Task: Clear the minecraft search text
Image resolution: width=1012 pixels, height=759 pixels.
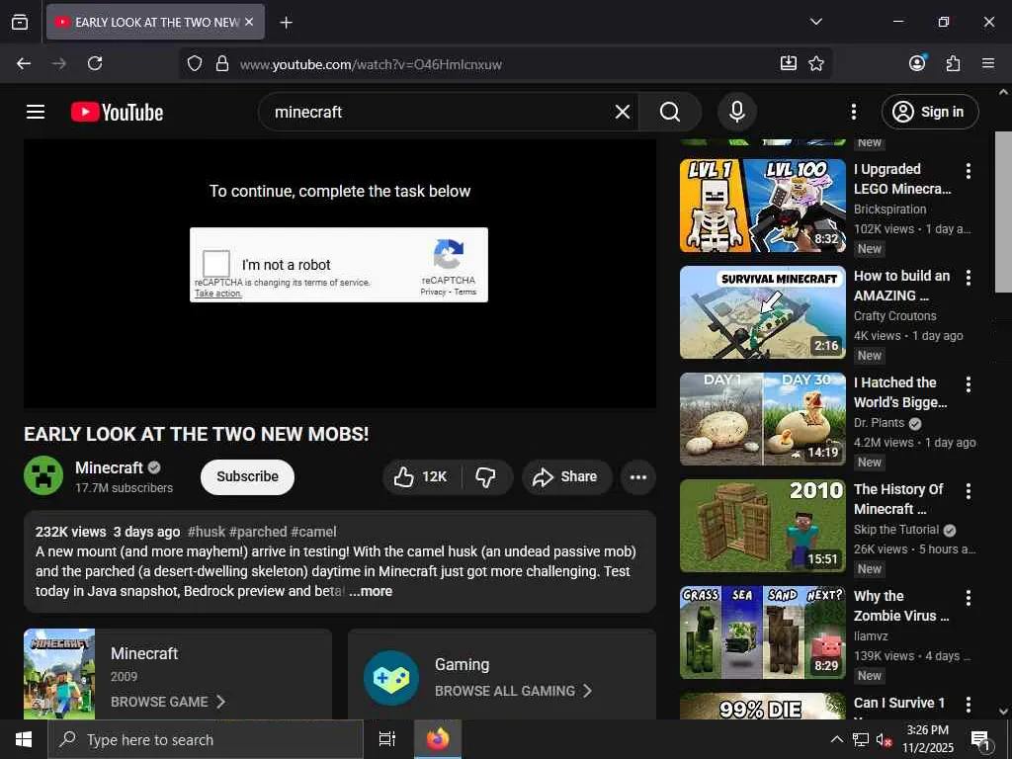Action: [623, 112]
